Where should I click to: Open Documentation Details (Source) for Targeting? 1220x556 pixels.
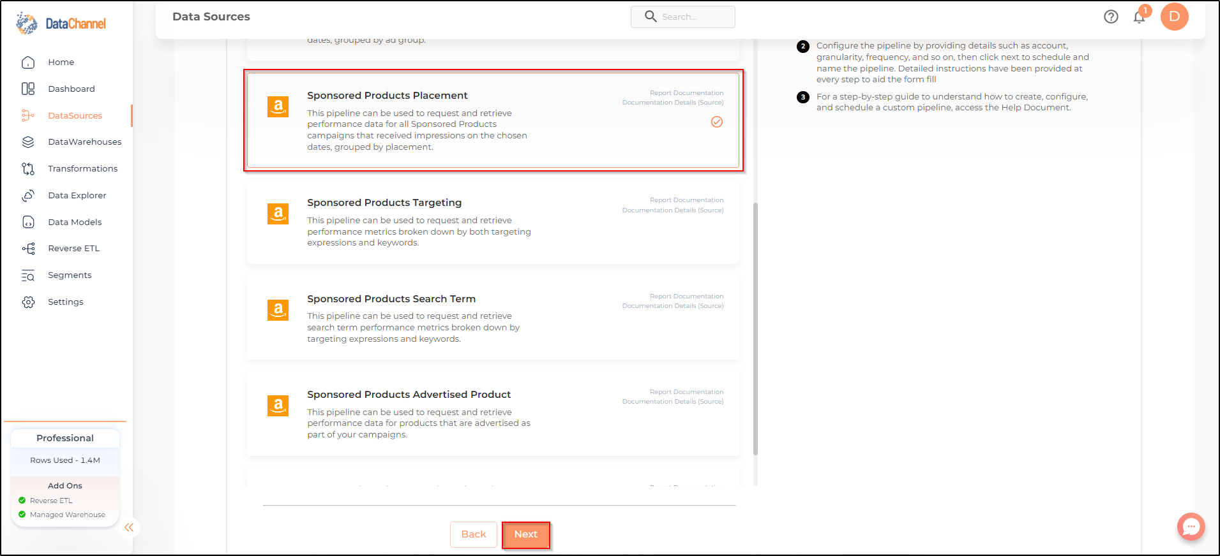(x=673, y=210)
